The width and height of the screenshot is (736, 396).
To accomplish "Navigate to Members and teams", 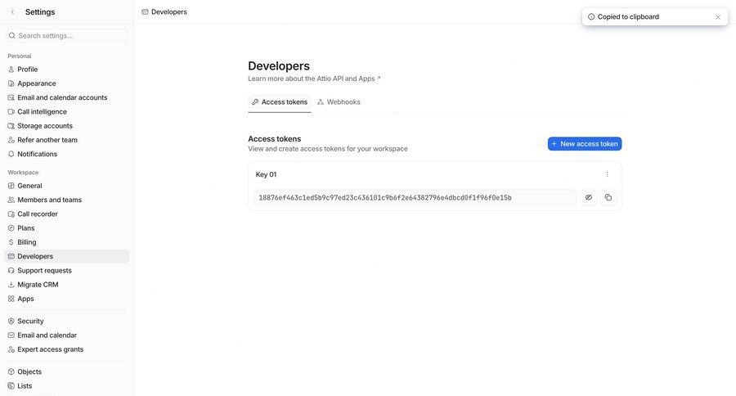I will (49, 200).
